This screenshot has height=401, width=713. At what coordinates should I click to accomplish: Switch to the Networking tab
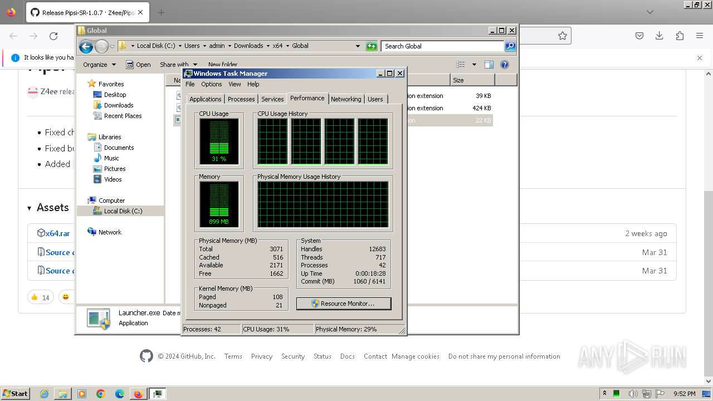pos(346,99)
